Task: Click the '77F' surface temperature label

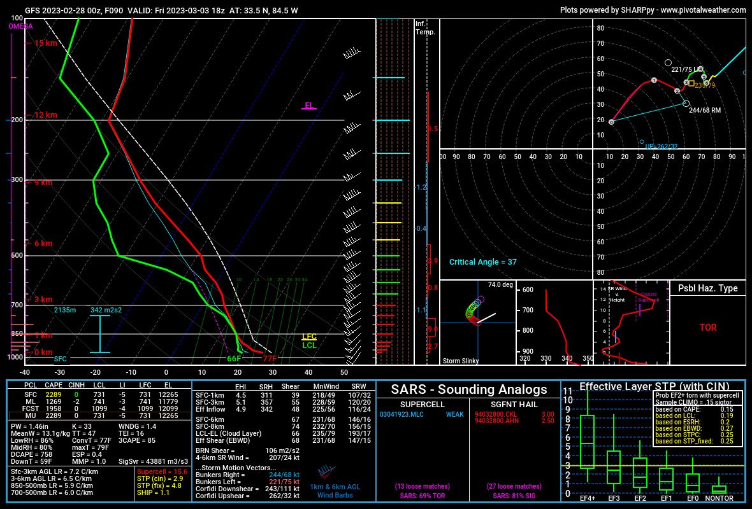Action: tap(270, 358)
